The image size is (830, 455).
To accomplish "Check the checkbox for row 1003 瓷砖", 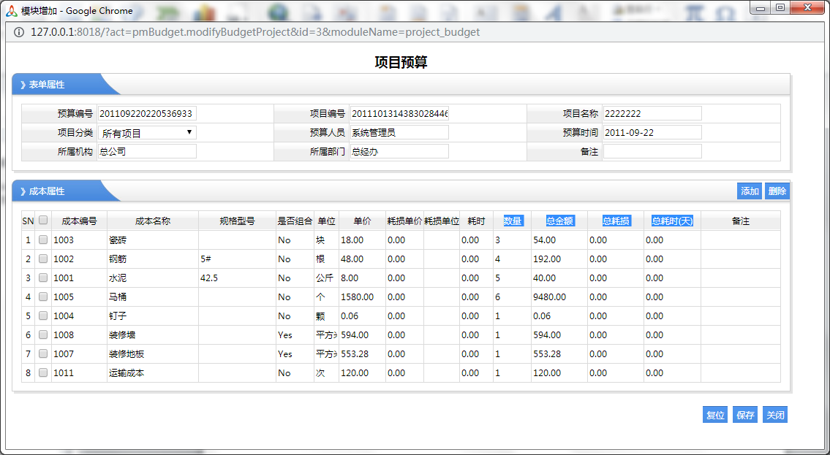I will coord(43,240).
